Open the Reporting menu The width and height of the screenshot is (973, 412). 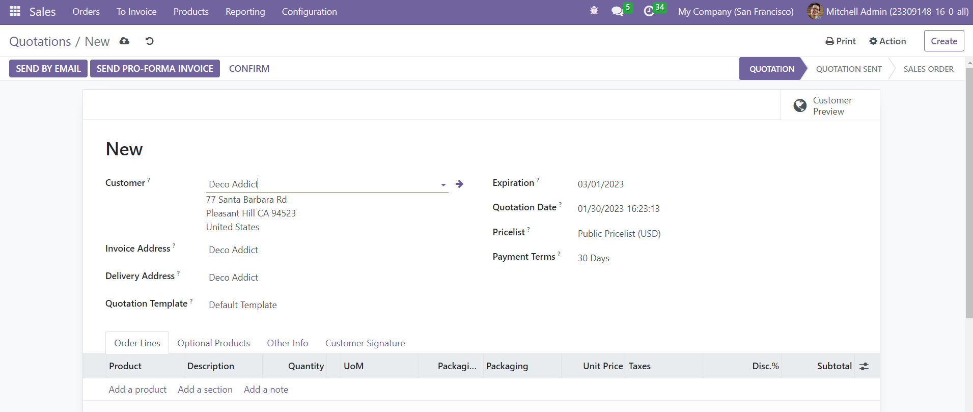[245, 11]
